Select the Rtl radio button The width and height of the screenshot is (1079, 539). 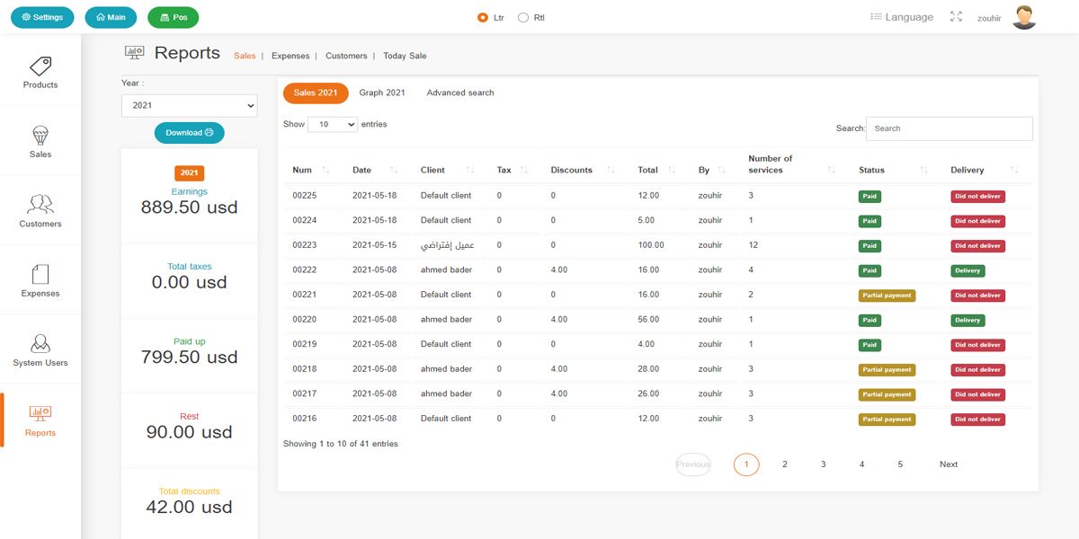coord(523,18)
